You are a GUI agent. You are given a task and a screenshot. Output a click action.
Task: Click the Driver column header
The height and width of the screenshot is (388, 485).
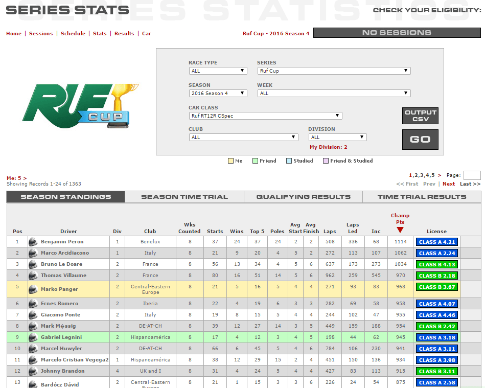pos(68,232)
